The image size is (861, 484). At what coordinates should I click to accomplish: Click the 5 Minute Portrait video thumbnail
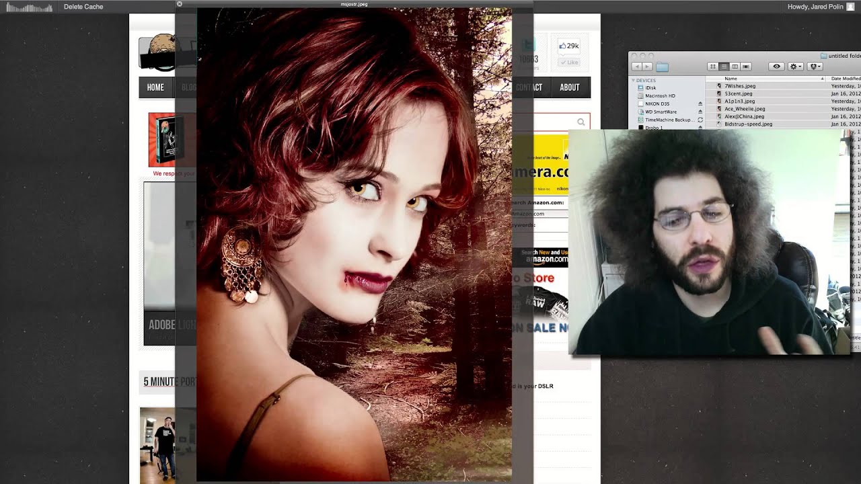[157, 445]
